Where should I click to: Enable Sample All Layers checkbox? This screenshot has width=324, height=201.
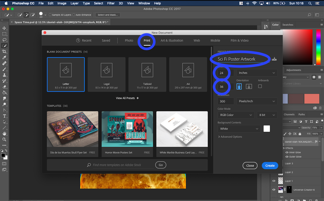[x=50, y=15]
